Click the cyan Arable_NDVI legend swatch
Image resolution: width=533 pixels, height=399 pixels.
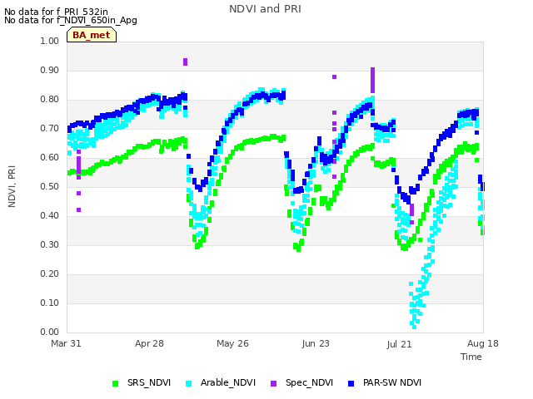coord(189,383)
